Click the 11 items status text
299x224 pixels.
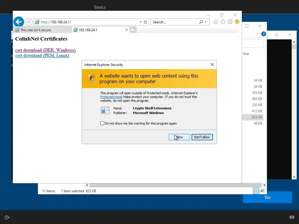48,191
